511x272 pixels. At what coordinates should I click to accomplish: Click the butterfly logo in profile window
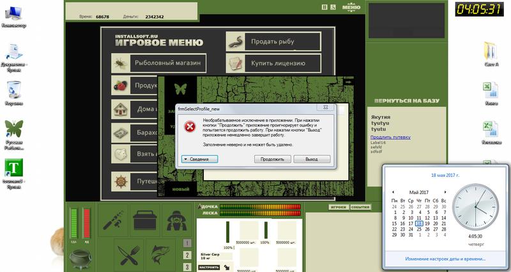181,89
